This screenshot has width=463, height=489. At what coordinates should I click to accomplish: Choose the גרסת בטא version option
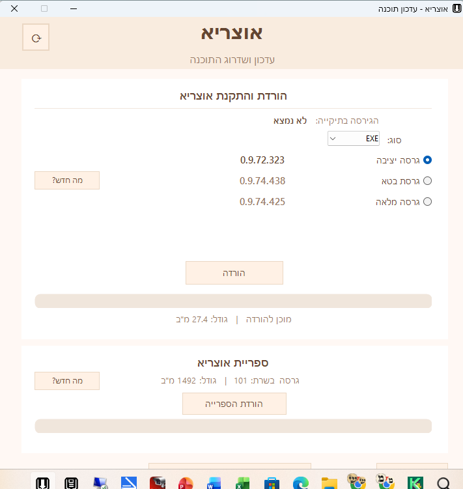(427, 180)
